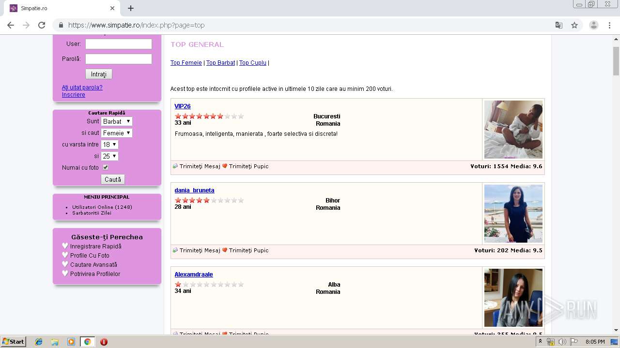Open the volume speaker tray icon

[x=562, y=342]
